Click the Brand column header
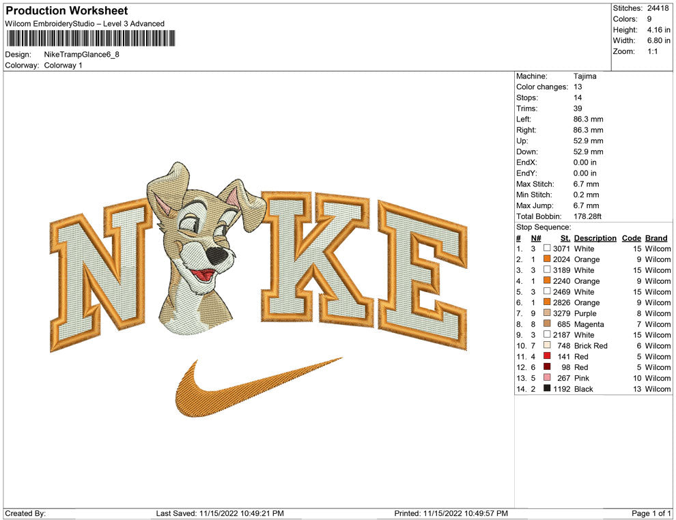The image size is (676, 520). tap(656, 238)
